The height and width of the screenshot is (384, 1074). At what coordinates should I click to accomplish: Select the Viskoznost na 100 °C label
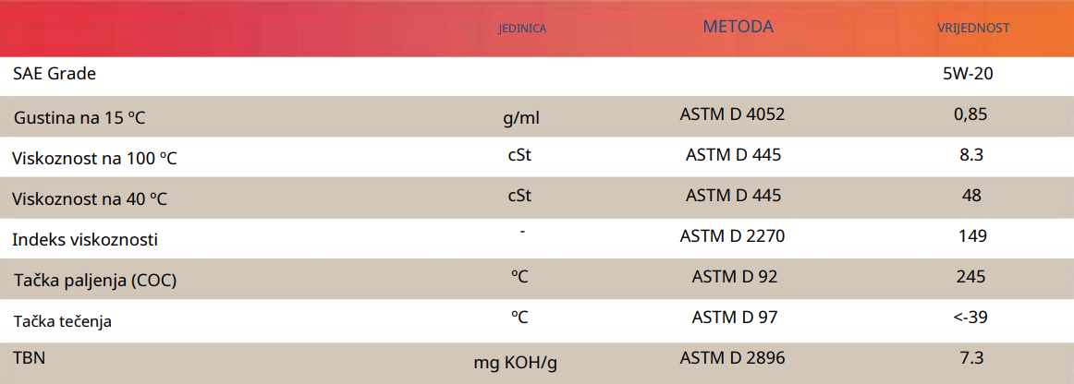94,158
